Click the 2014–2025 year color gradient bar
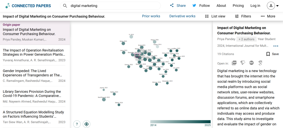The width and height of the screenshot is (283, 128). tap(180, 122)
